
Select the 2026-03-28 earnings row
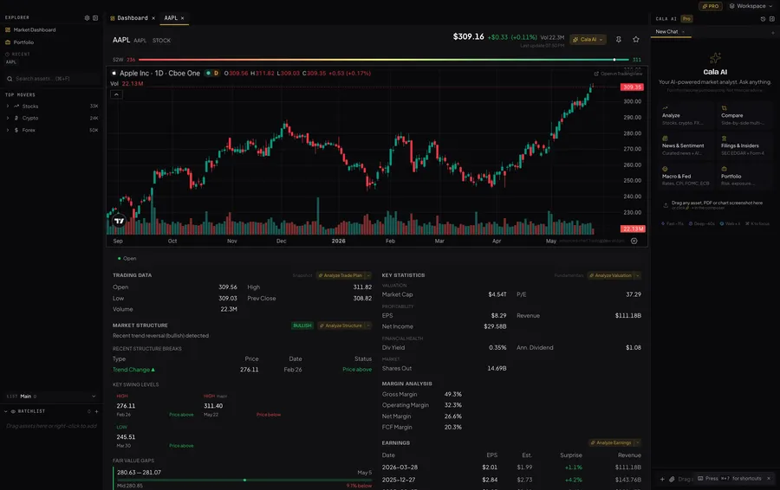click(x=511, y=467)
